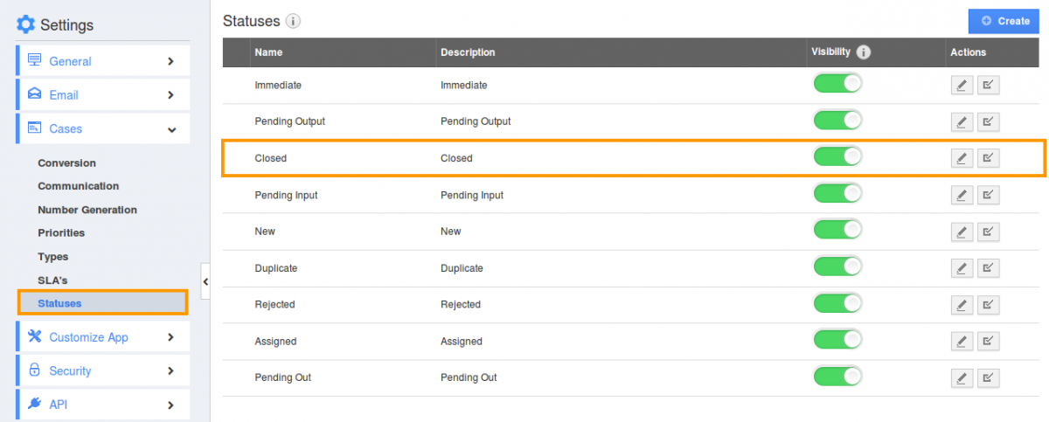1049x422 pixels.
Task: Click the edit pencil icon for Pending Out
Action: coord(962,377)
